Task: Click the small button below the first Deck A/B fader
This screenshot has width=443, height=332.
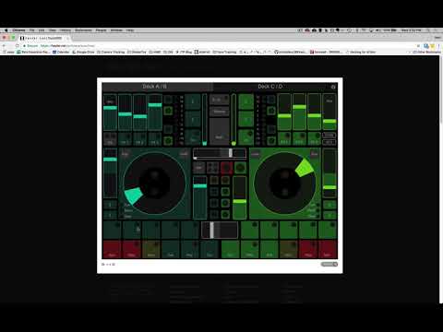Action: pos(110,138)
